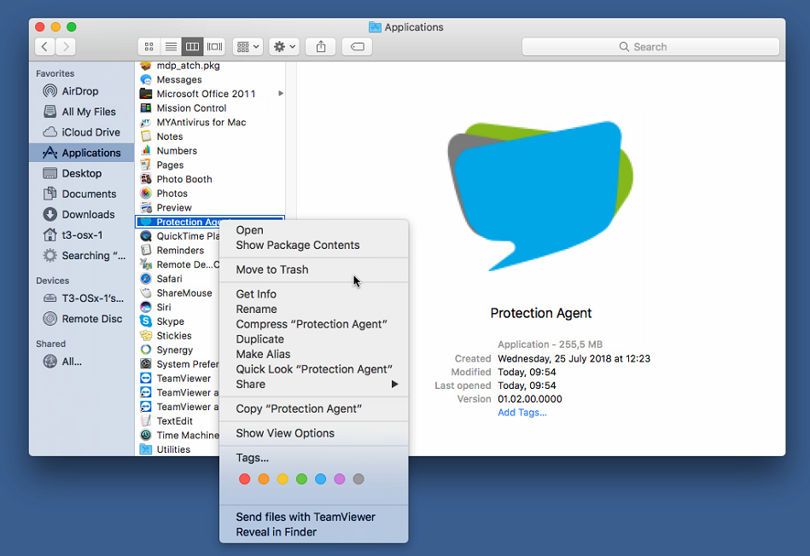Image resolution: width=810 pixels, height=556 pixels.
Task: Expand the Share submenu
Action: coord(313,384)
